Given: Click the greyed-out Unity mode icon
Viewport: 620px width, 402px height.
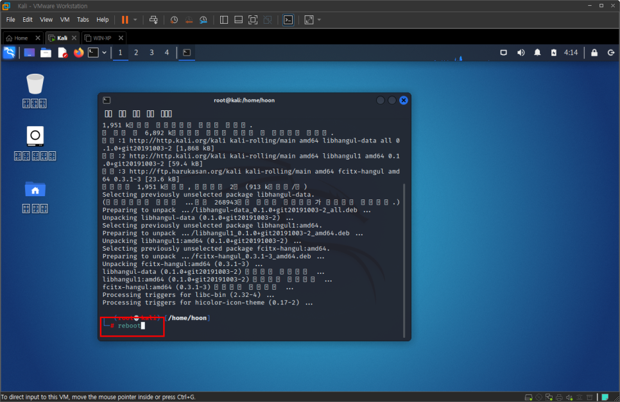Looking at the screenshot, I should [268, 20].
